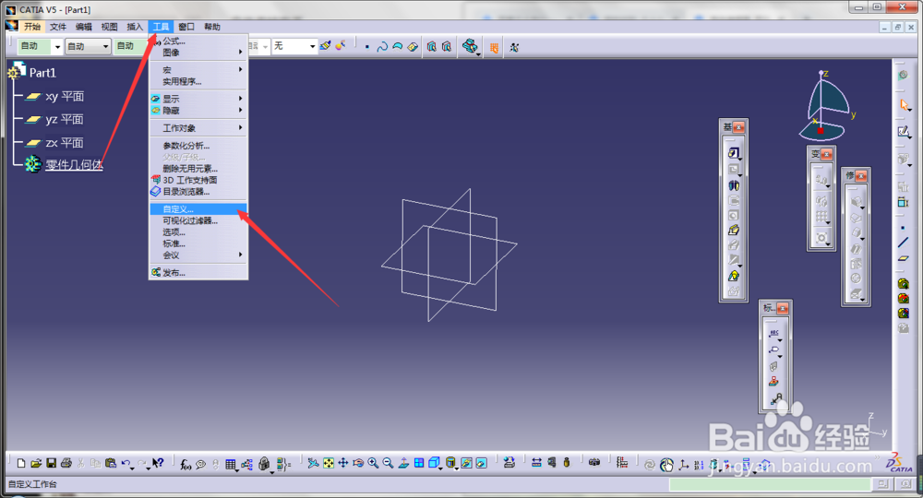923x498 pixels.
Task: Click the axis system icon
Action: [683, 465]
